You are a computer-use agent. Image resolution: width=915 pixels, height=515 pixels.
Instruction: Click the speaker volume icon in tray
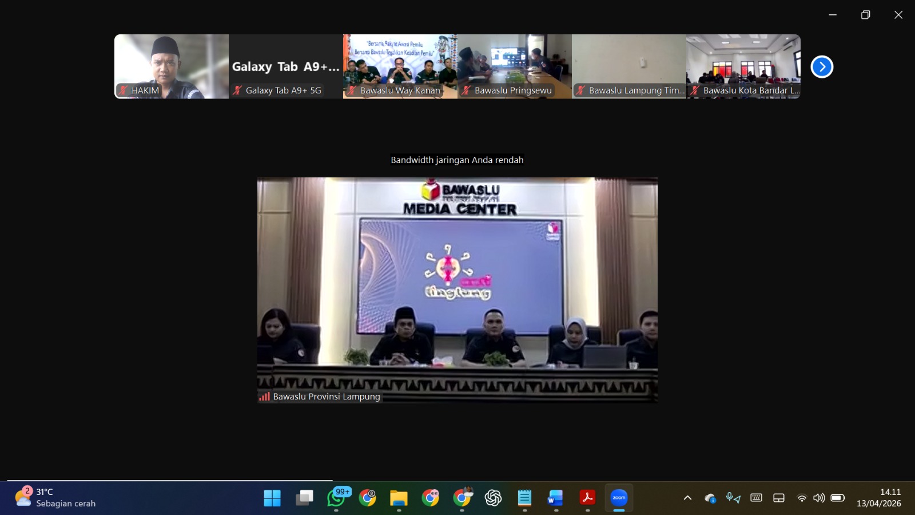coord(819,498)
